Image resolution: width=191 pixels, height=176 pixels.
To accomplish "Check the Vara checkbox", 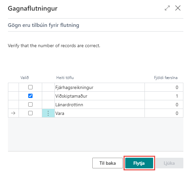I will 30,113.
